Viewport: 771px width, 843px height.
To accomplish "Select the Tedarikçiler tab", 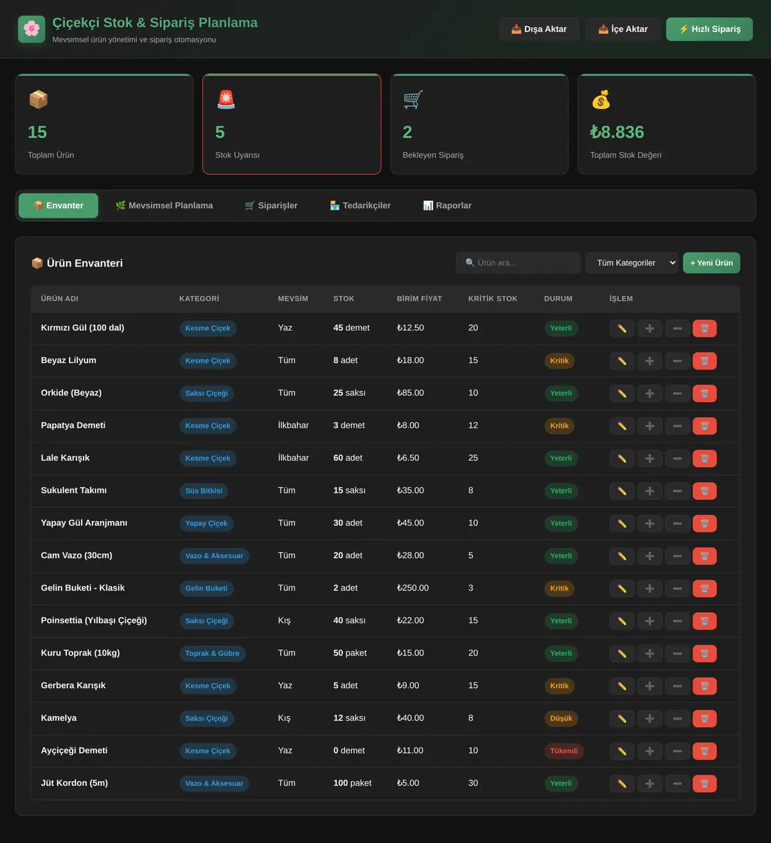I will click(x=360, y=206).
